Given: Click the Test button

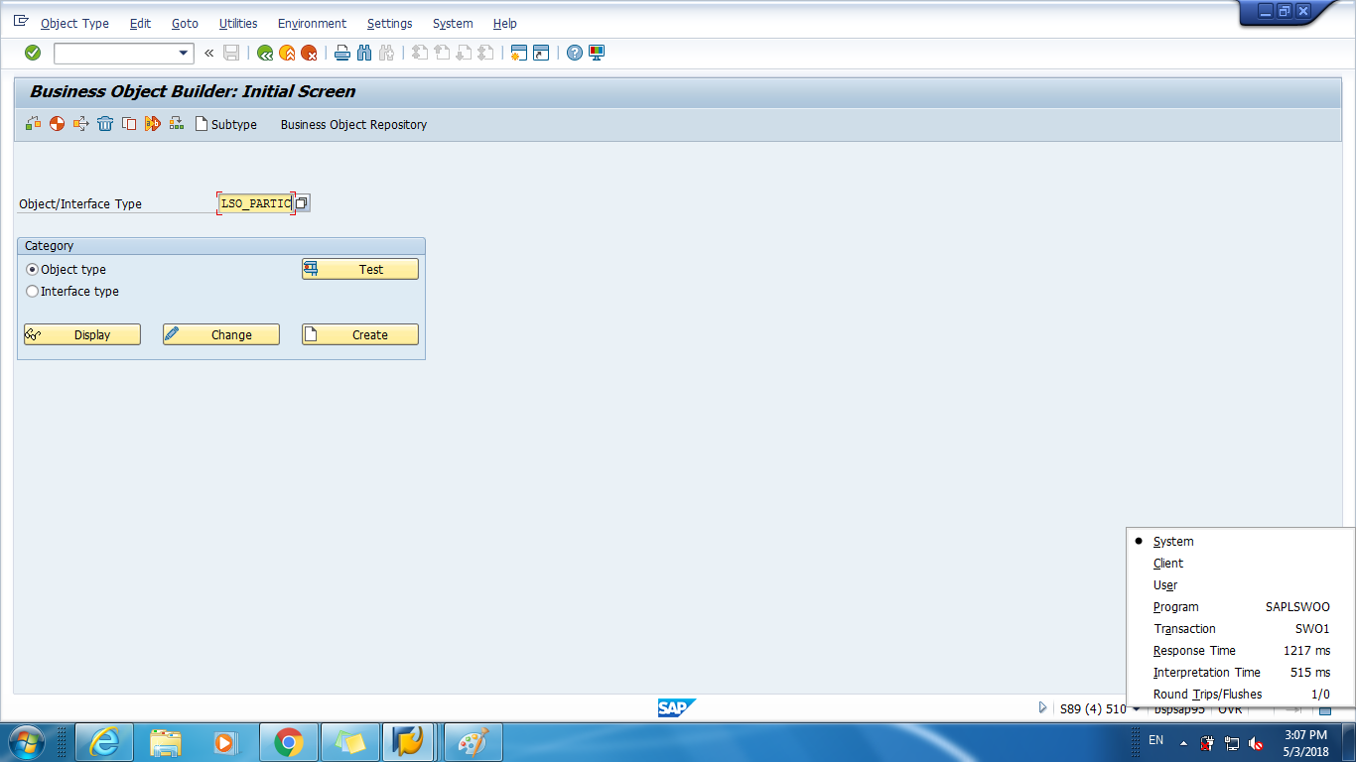Looking at the screenshot, I should 359,269.
